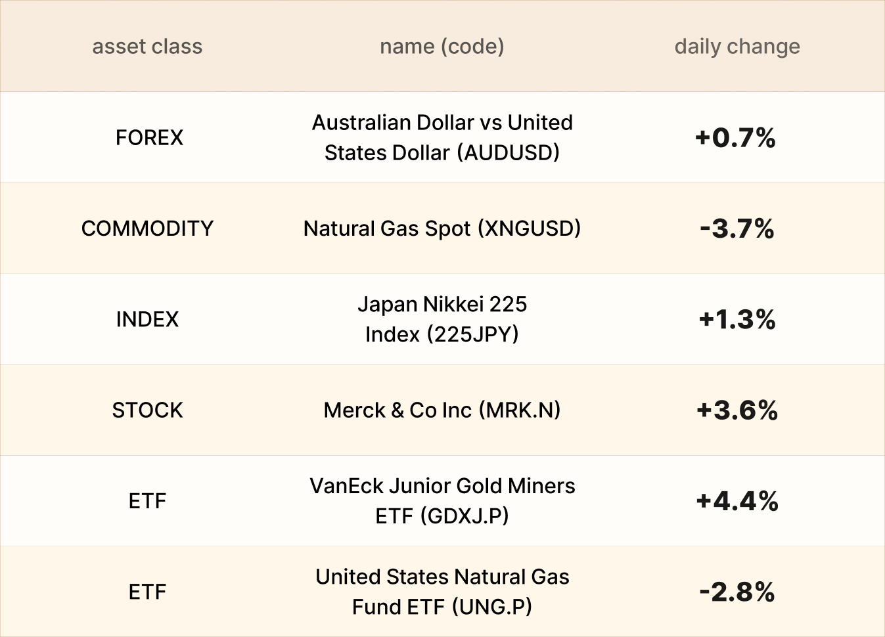Image resolution: width=885 pixels, height=637 pixels.
Task: Open VanEck Junior Gold Miners ETF (GDXJ.P)
Action: click(x=442, y=501)
